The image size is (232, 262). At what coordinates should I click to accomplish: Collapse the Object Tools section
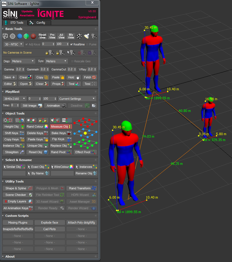(x=3, y=114)
